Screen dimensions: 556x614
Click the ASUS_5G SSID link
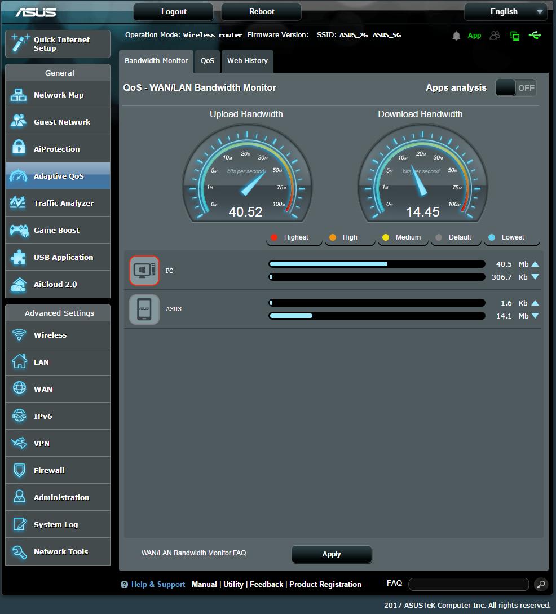[x=386, y=35]
